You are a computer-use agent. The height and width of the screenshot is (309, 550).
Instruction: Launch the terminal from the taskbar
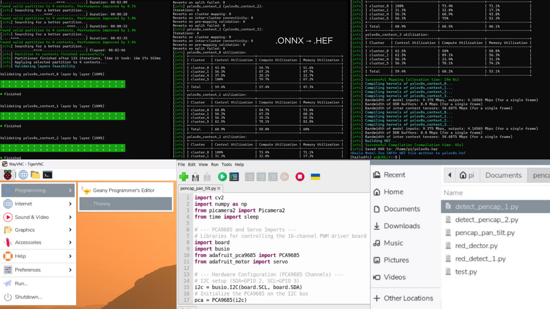click(48, 175)
